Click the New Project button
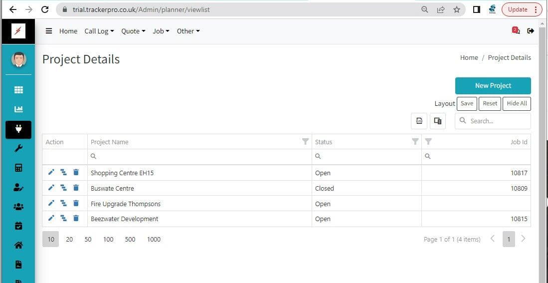548x283 pixels. [493, 85]
